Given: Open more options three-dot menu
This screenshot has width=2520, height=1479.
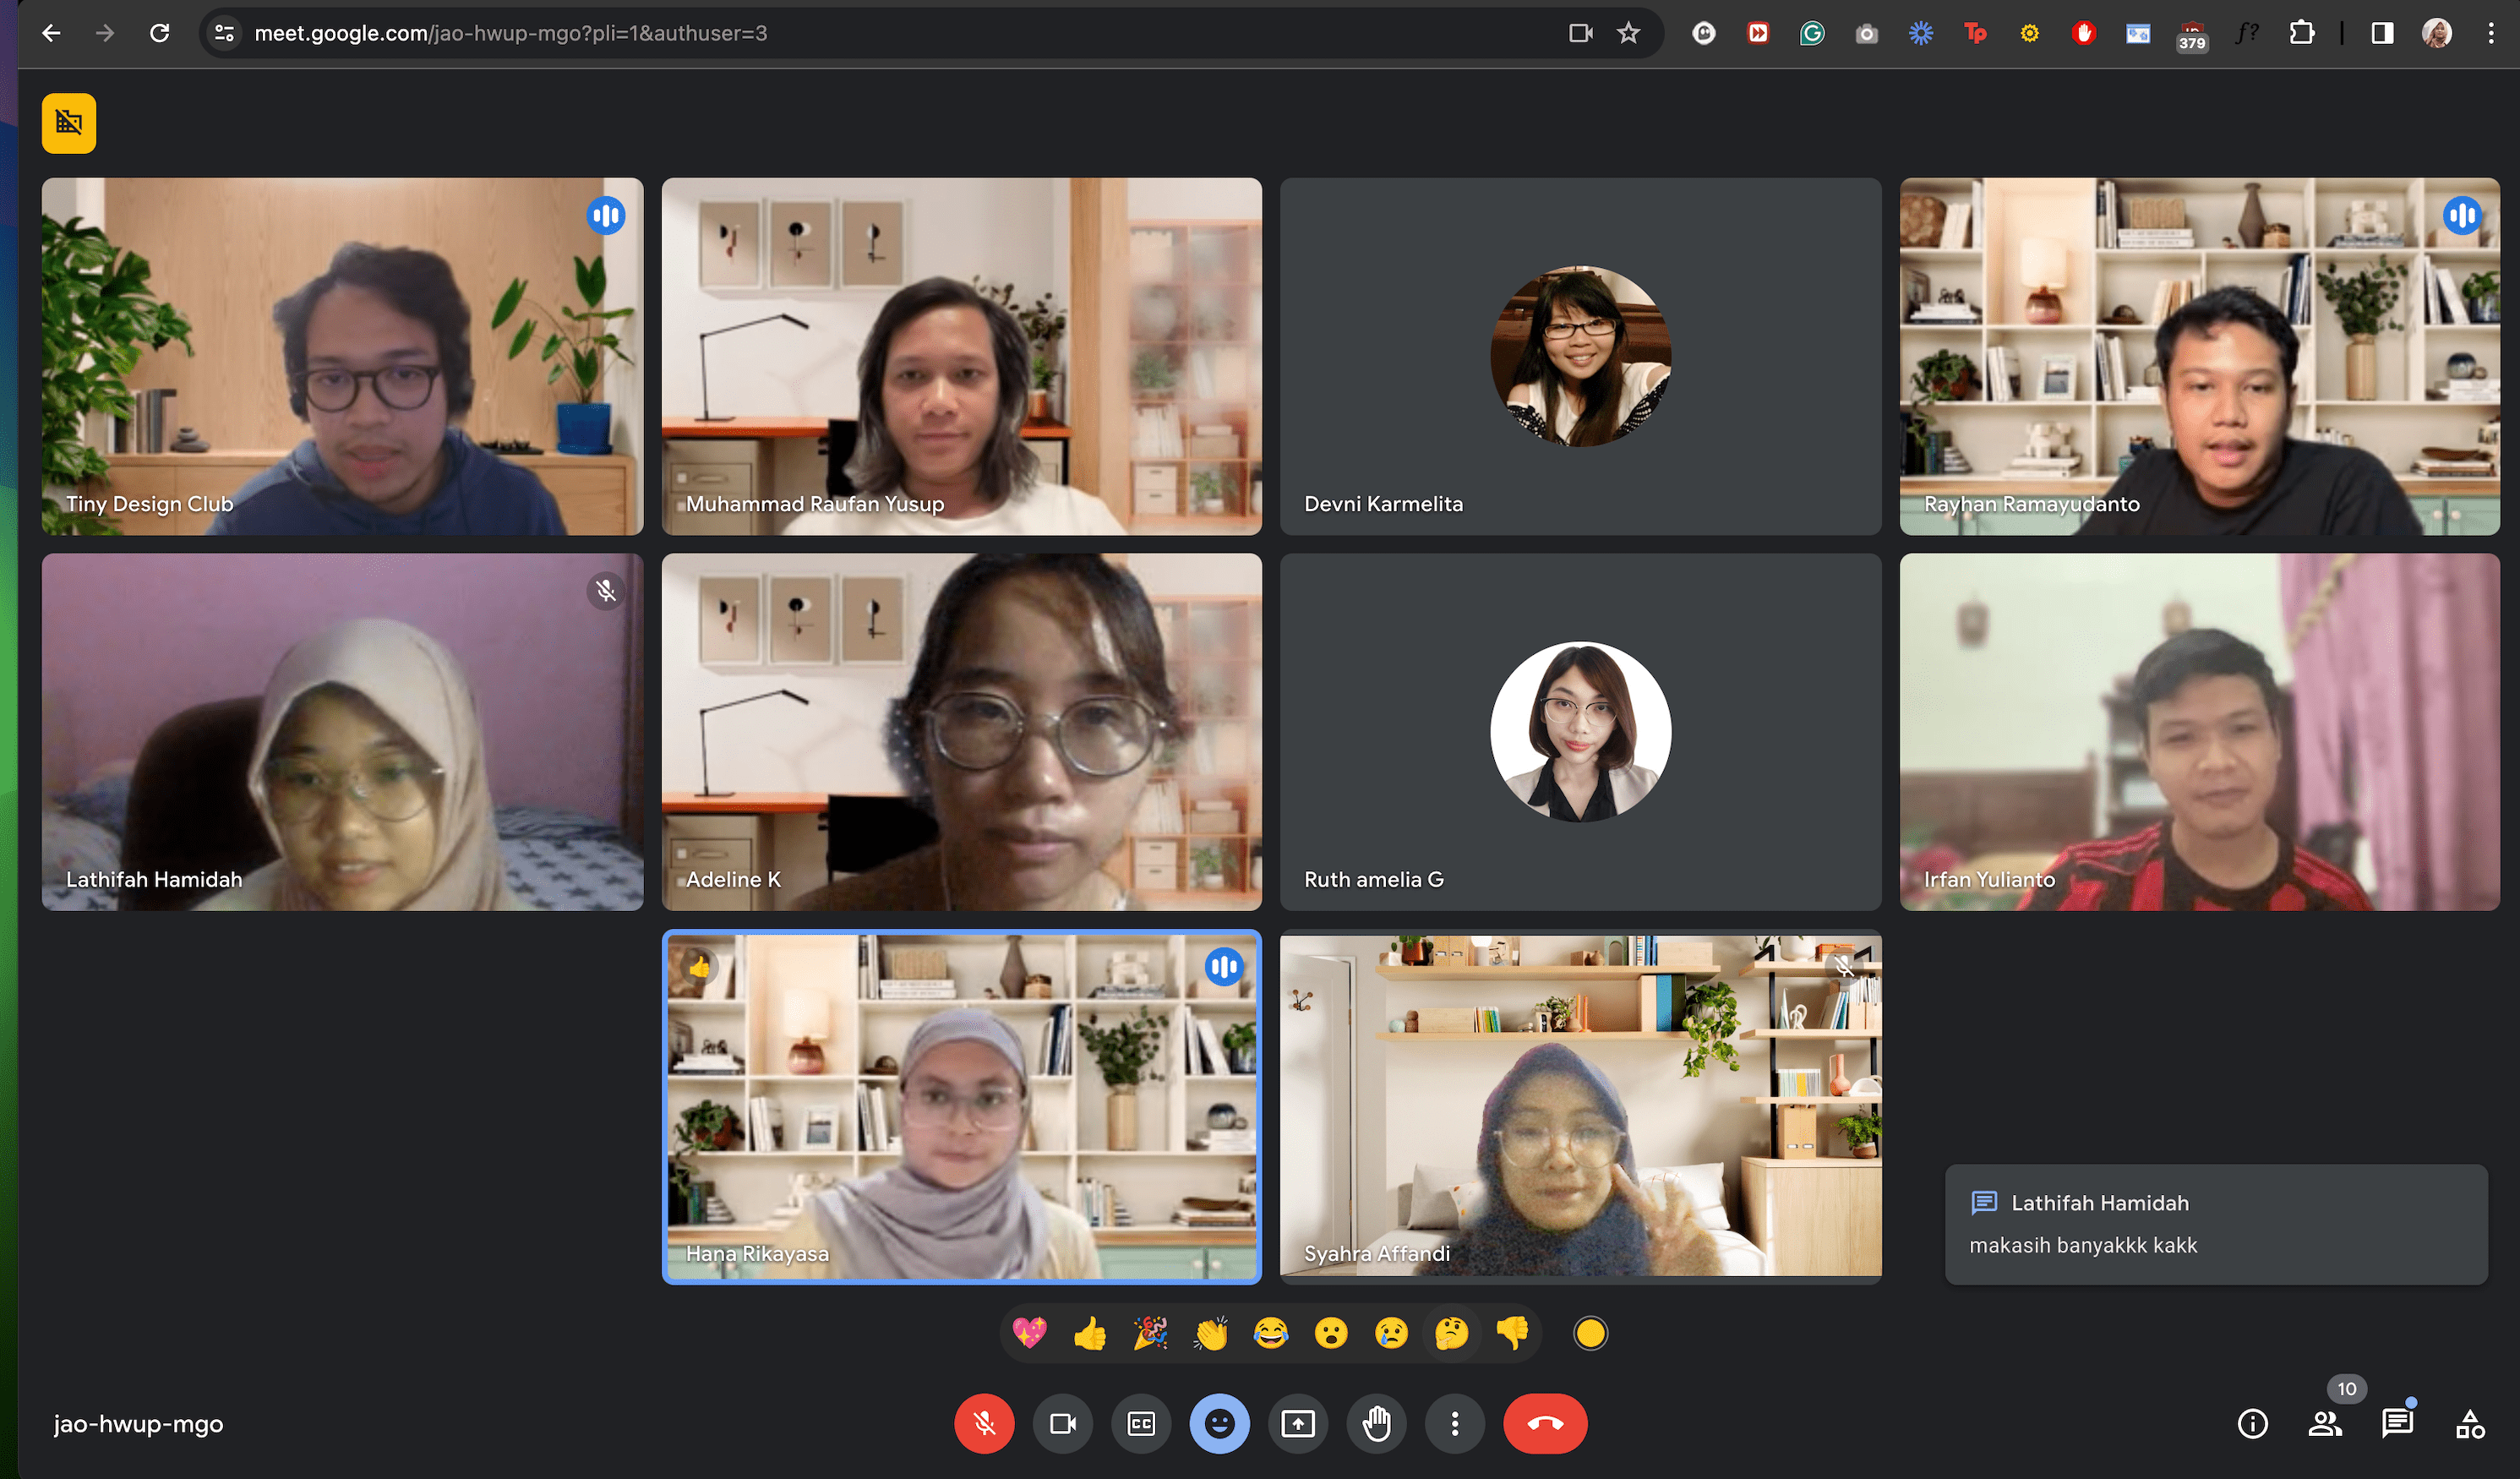Looking at the screenshot, I should (1454, 1423).
